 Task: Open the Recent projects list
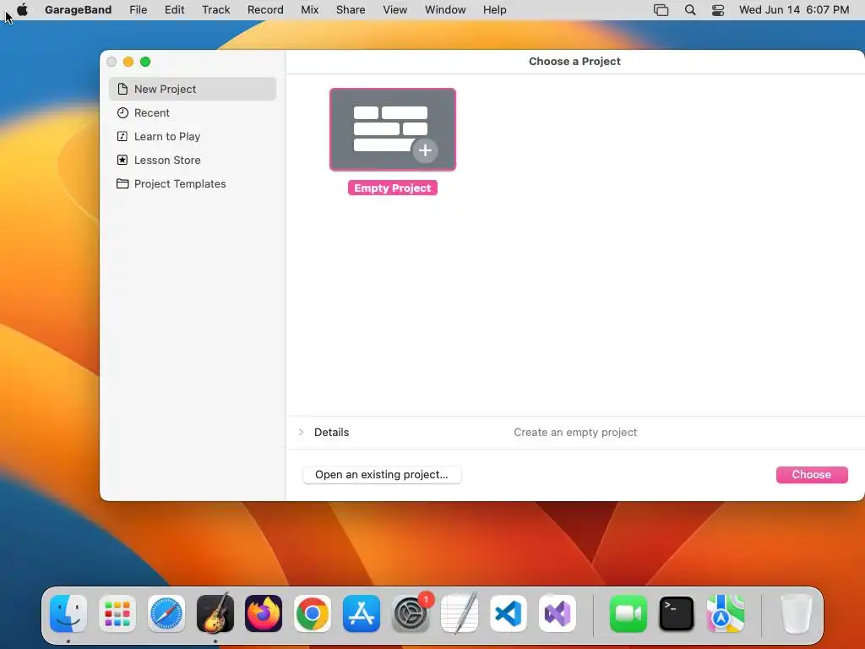[x=193, y=112]
